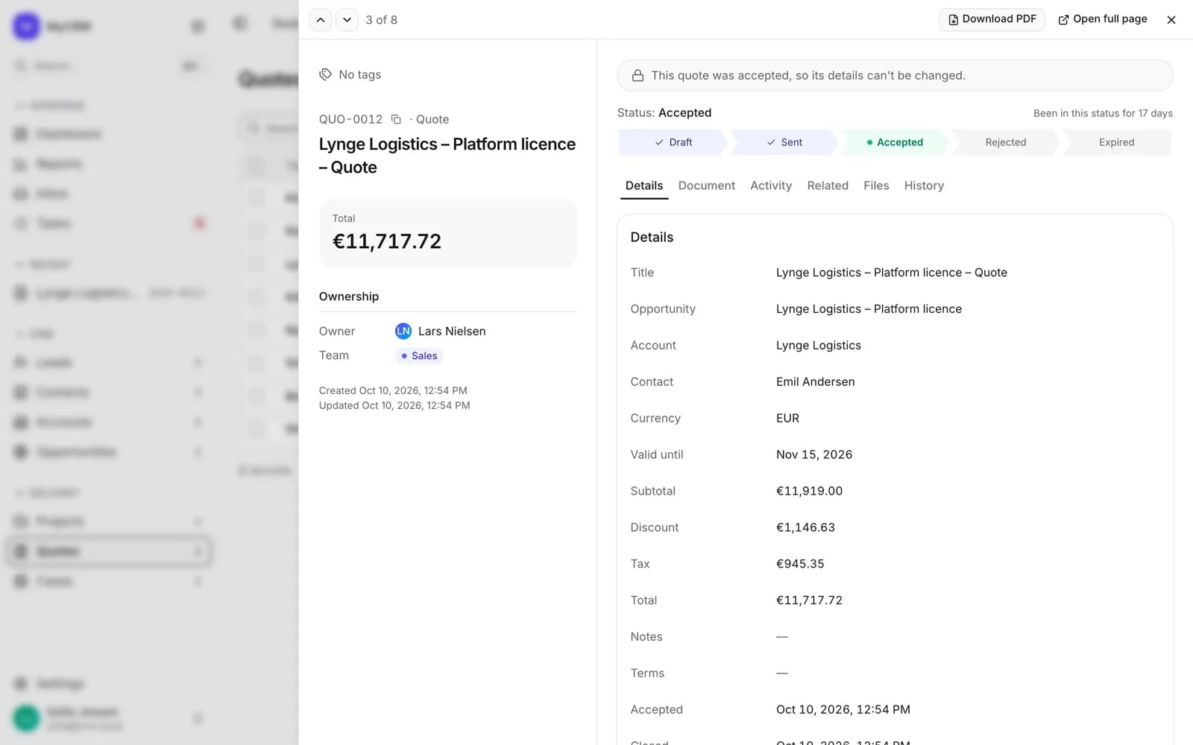Viewport: 1193px width, 745px height.
Task: Select the Draft status stage
Action: tap(673, 142)
